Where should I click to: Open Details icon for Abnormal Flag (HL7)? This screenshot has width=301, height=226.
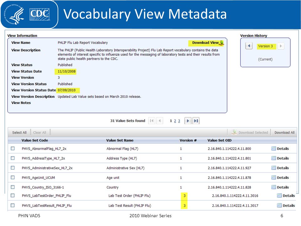[x=273, y=148]
